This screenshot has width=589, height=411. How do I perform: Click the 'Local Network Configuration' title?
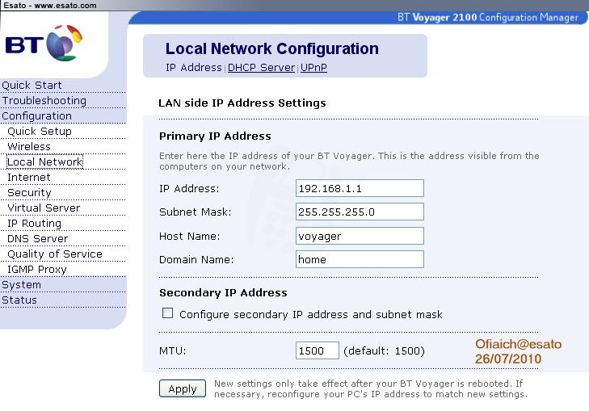click(x=272, y=48)
